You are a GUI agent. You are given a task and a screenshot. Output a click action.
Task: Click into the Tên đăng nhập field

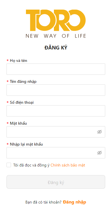[x=56, y=90]
